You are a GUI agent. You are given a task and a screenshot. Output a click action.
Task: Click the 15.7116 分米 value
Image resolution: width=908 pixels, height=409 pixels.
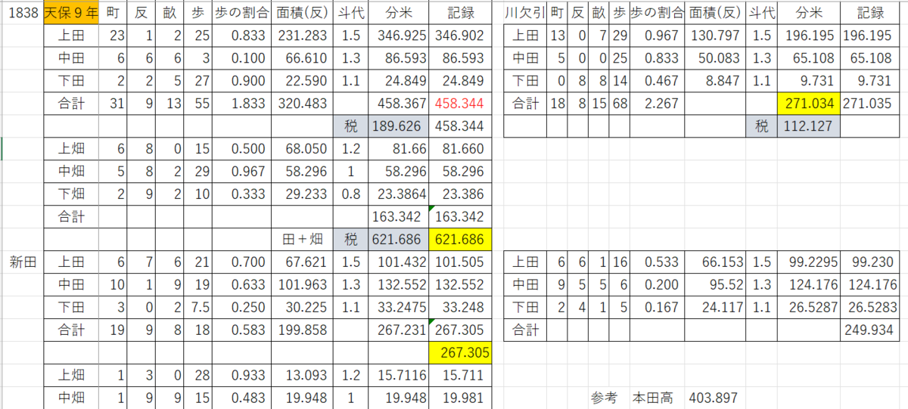click(x=399, y=375)
